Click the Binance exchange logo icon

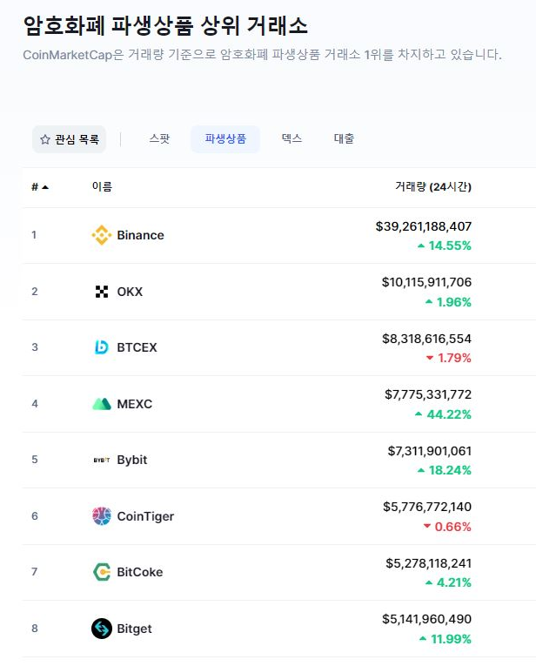(x=102, y=235)
